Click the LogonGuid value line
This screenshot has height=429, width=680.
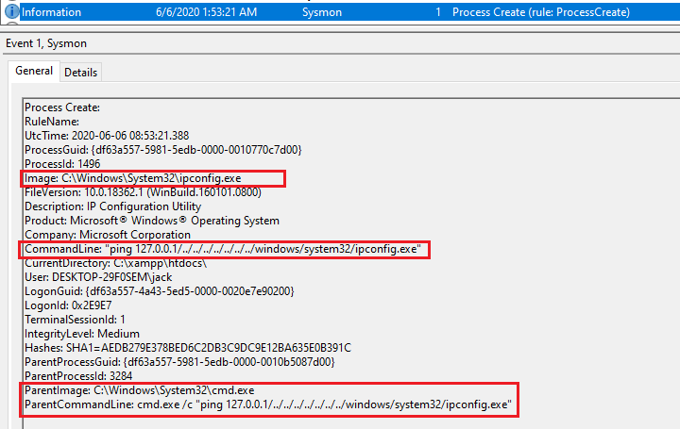pyautogui.click(x=160, y=291)
